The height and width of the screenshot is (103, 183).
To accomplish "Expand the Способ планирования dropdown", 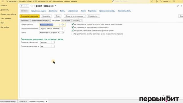I will 61,29.
